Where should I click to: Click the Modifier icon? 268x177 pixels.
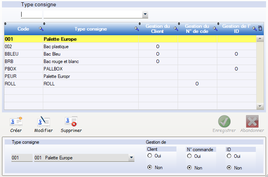point(43,121)
